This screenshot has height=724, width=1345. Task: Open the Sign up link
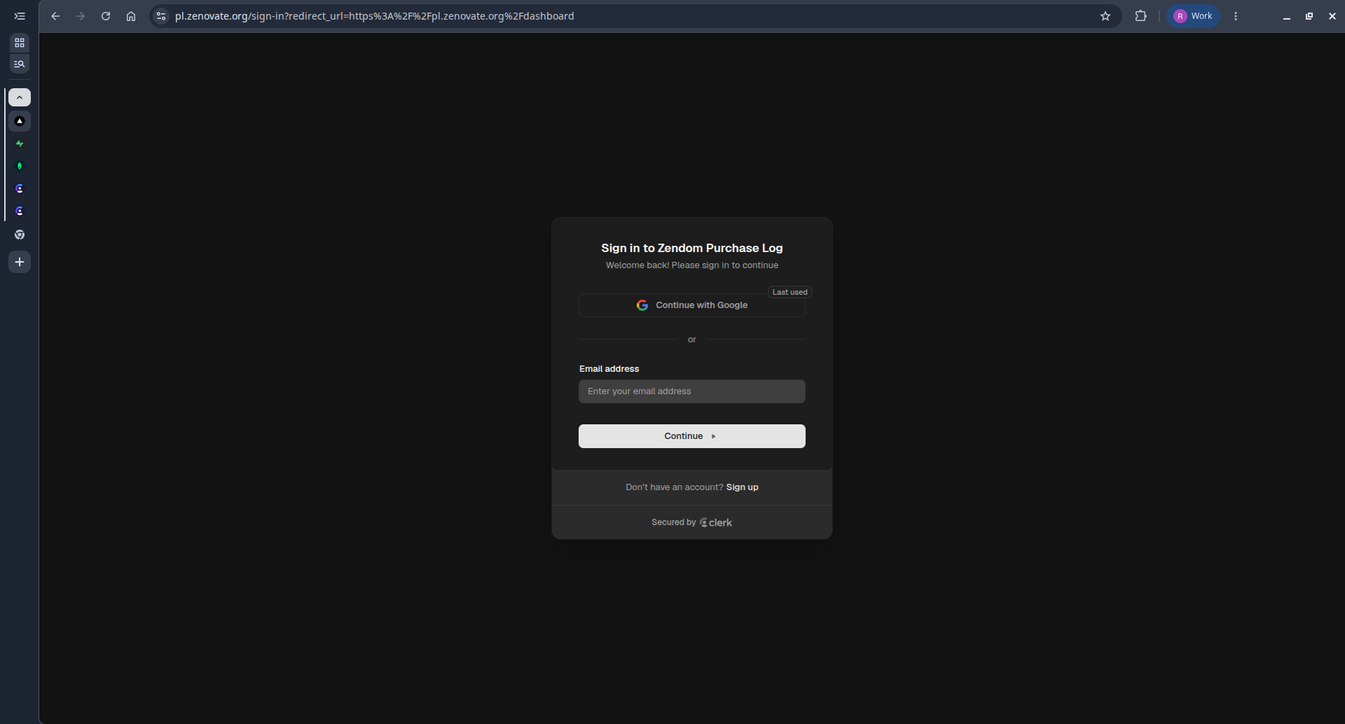click(x=743, y=487)
